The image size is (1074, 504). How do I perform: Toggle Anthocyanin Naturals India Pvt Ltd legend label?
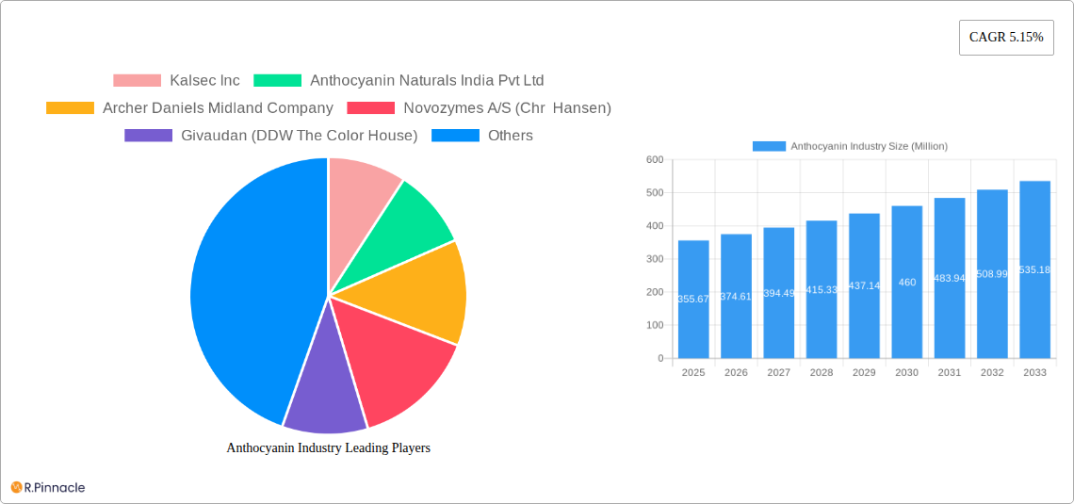coord(427,80)
